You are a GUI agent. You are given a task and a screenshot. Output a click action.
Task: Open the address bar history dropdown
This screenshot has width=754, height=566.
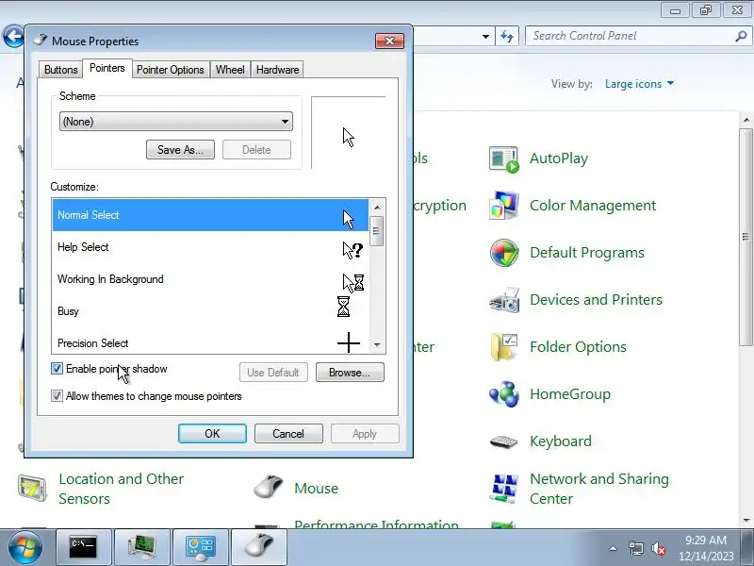(x=485, y=36)
